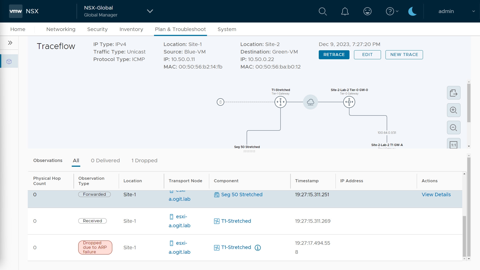This screenshot has width=480, height=270.
Task: Select the cube icon in left sidebar
Action: coord(9,61)
